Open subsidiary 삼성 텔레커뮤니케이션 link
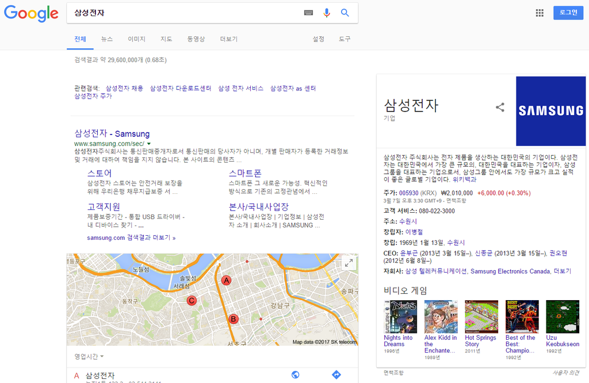This screenshot has width=589, height=383. coord(436,271)
